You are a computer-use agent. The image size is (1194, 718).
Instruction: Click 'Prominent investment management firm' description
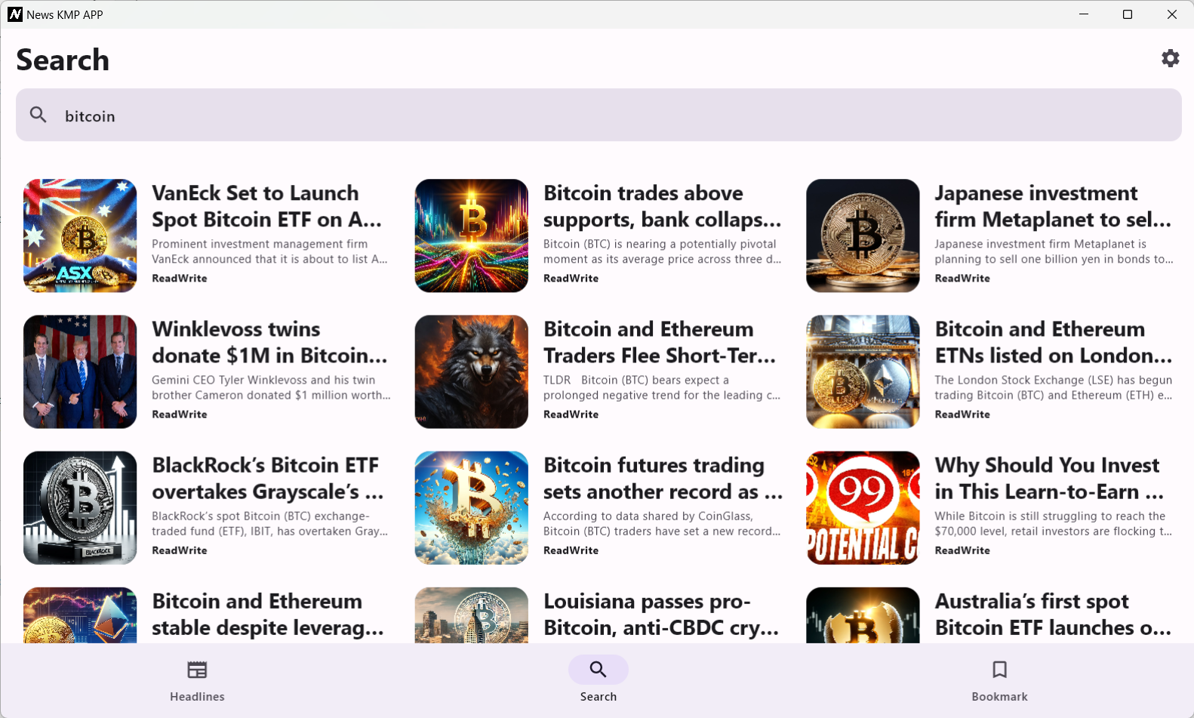pos(269,251)
